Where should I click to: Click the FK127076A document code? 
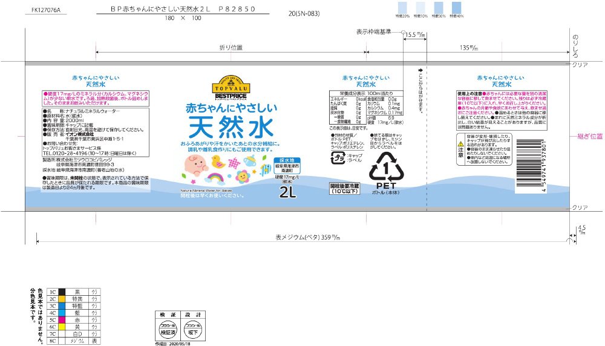pyautogui.click(x=46, y=10)
